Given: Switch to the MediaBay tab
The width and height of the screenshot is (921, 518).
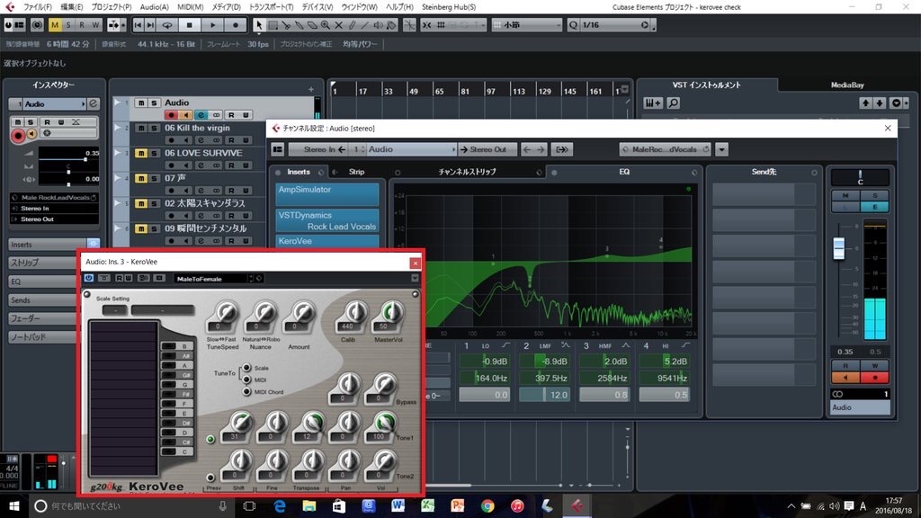Looking at the screenshot, I should coord(847,85).
